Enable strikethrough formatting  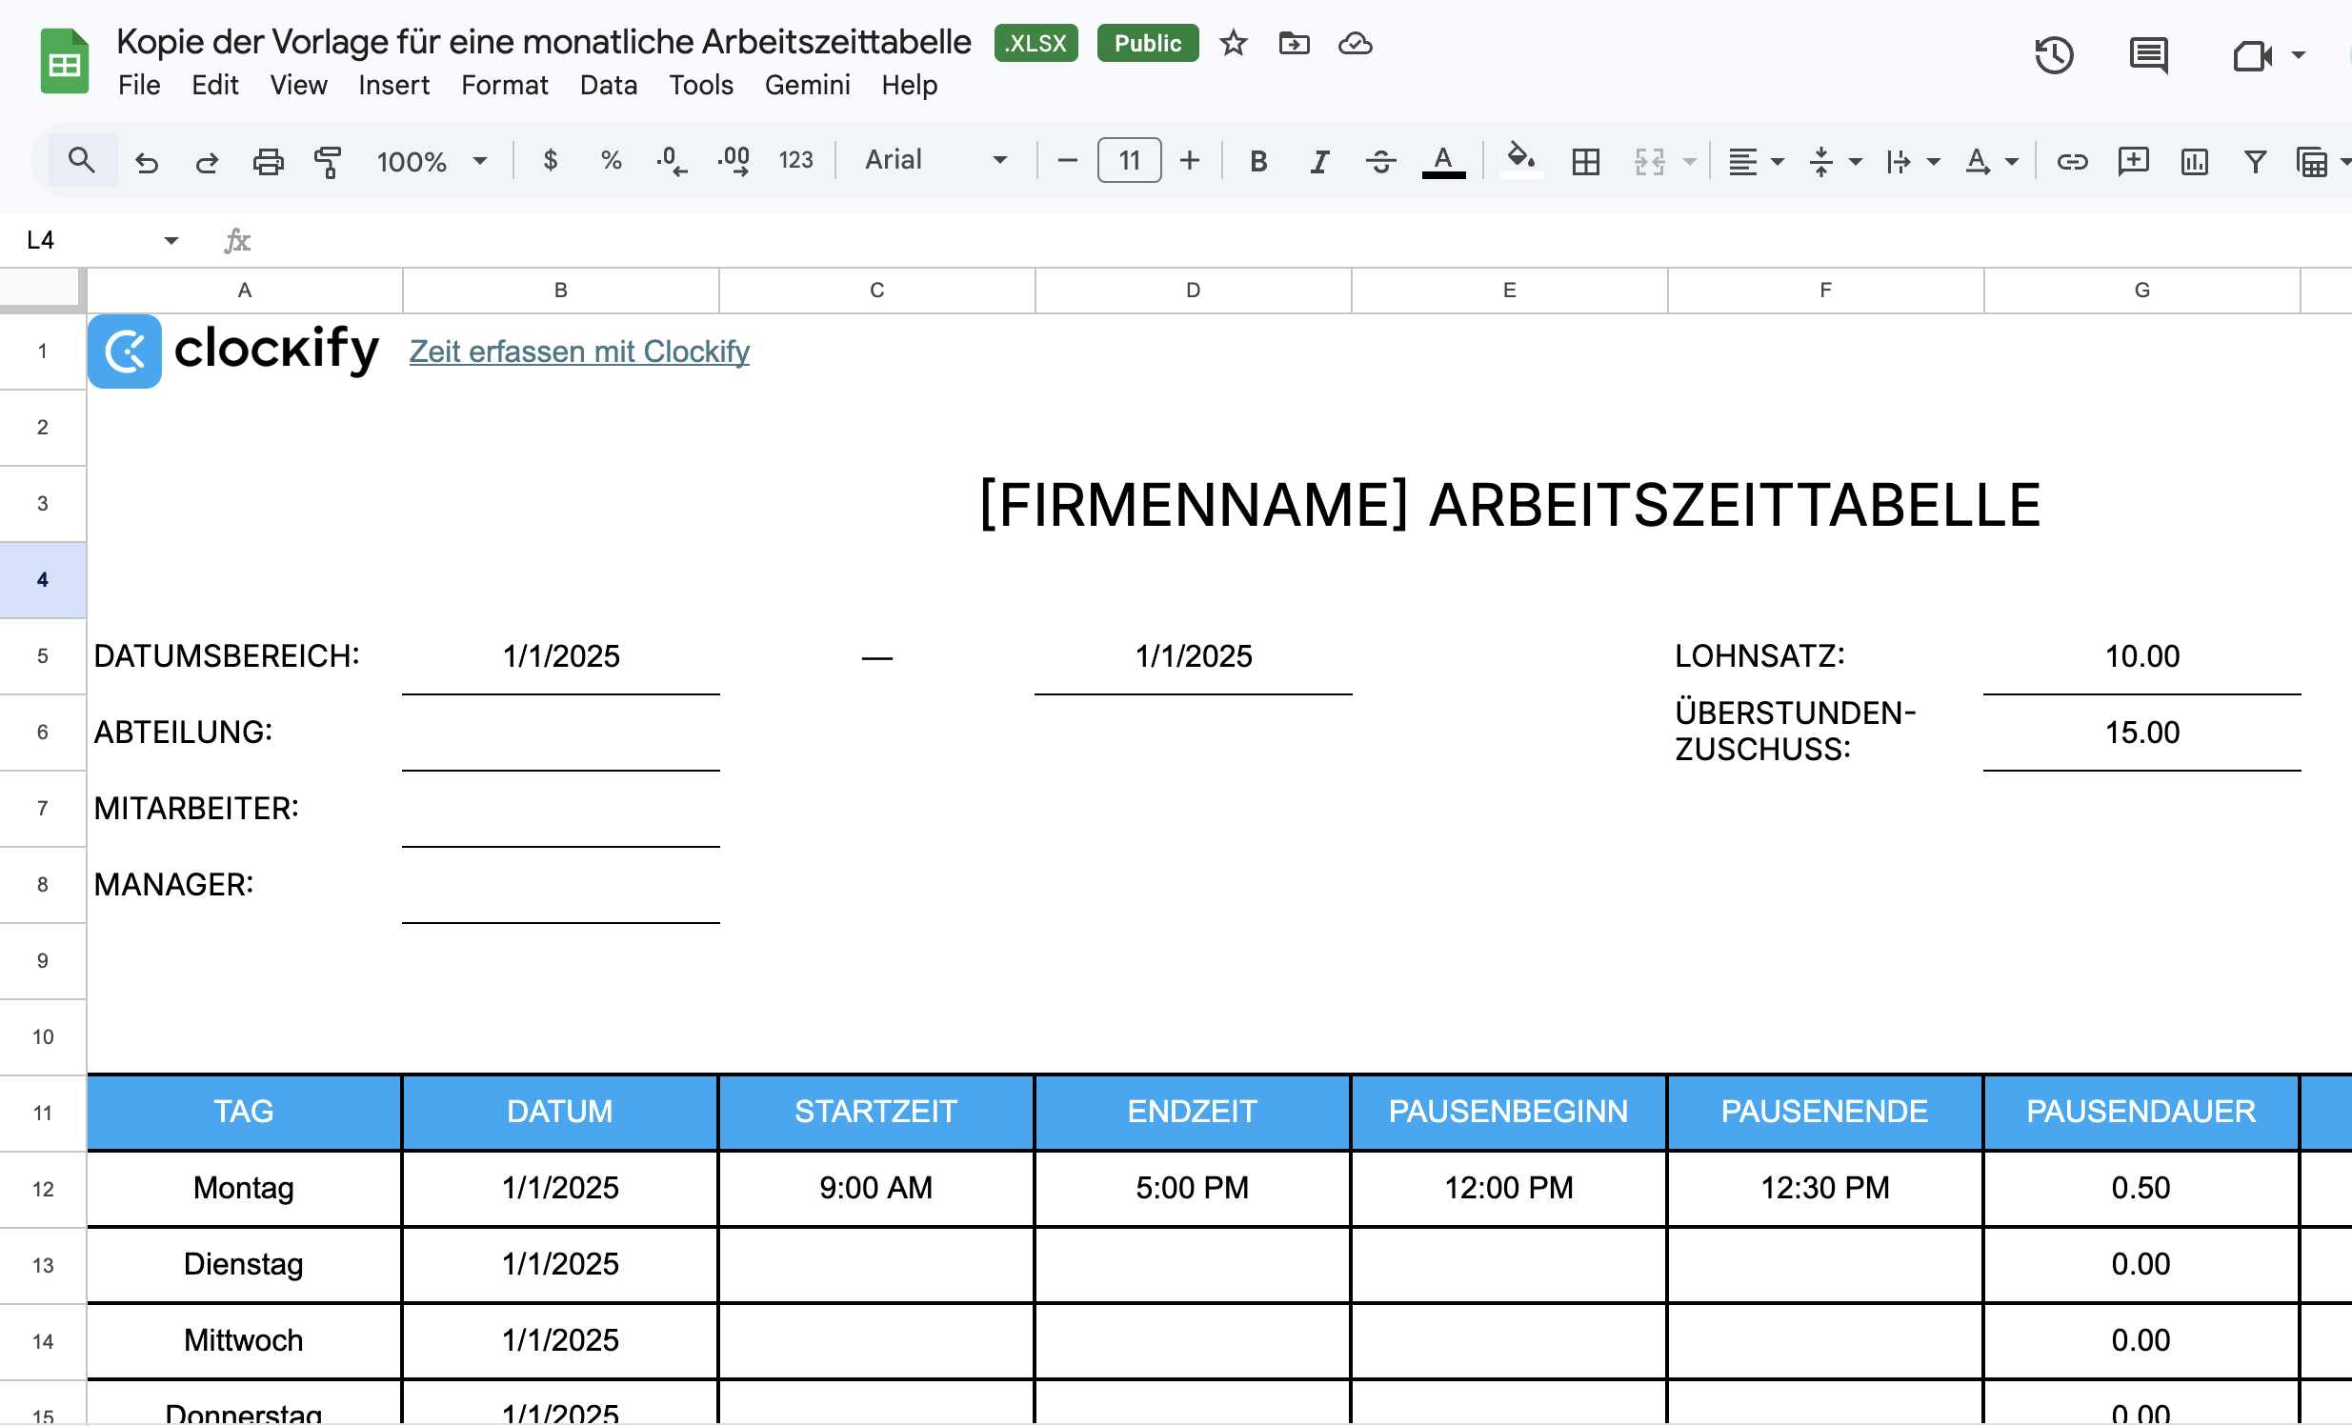(x=1380, y=161)
